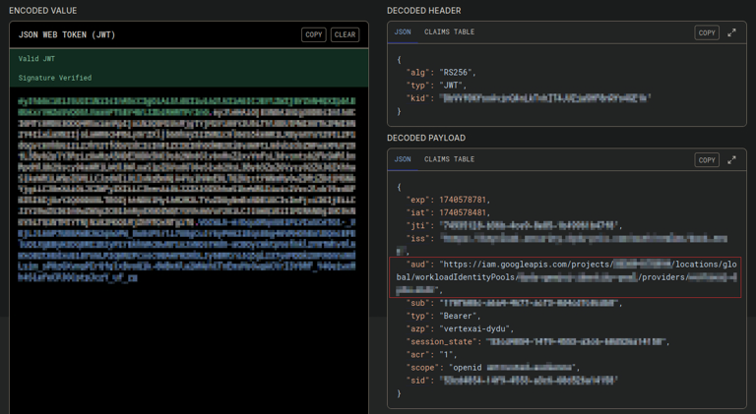Copy the decoded payload JSON
The width and height of the screenshot is (756, 414).
pyautogui.click(x=706, y=159)
